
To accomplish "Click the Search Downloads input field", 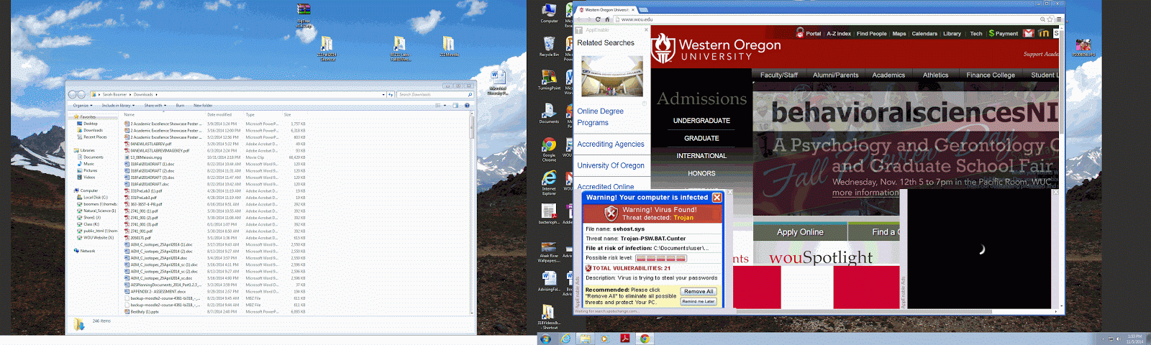I will tap(435, 94).
